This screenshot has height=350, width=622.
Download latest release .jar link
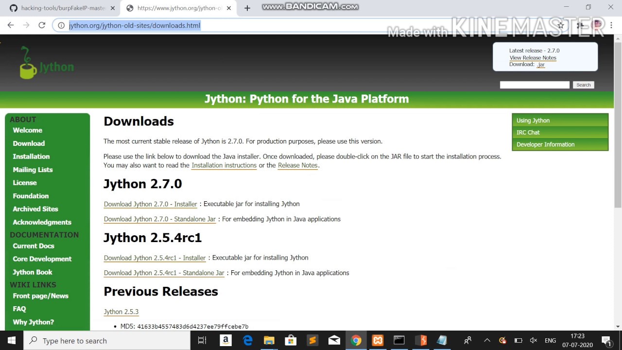coord(540,64)
